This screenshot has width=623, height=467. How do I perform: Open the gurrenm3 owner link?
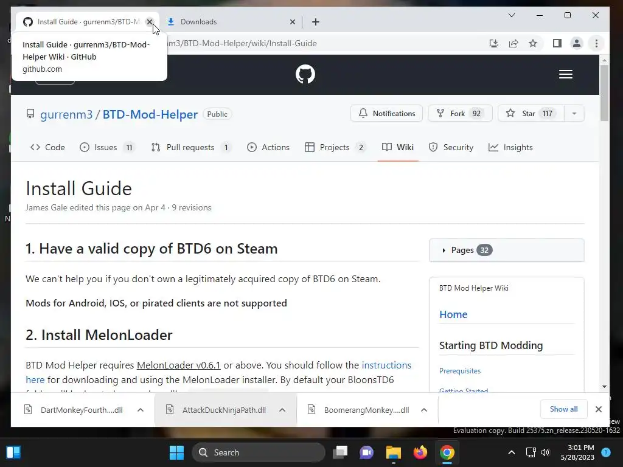66,114
